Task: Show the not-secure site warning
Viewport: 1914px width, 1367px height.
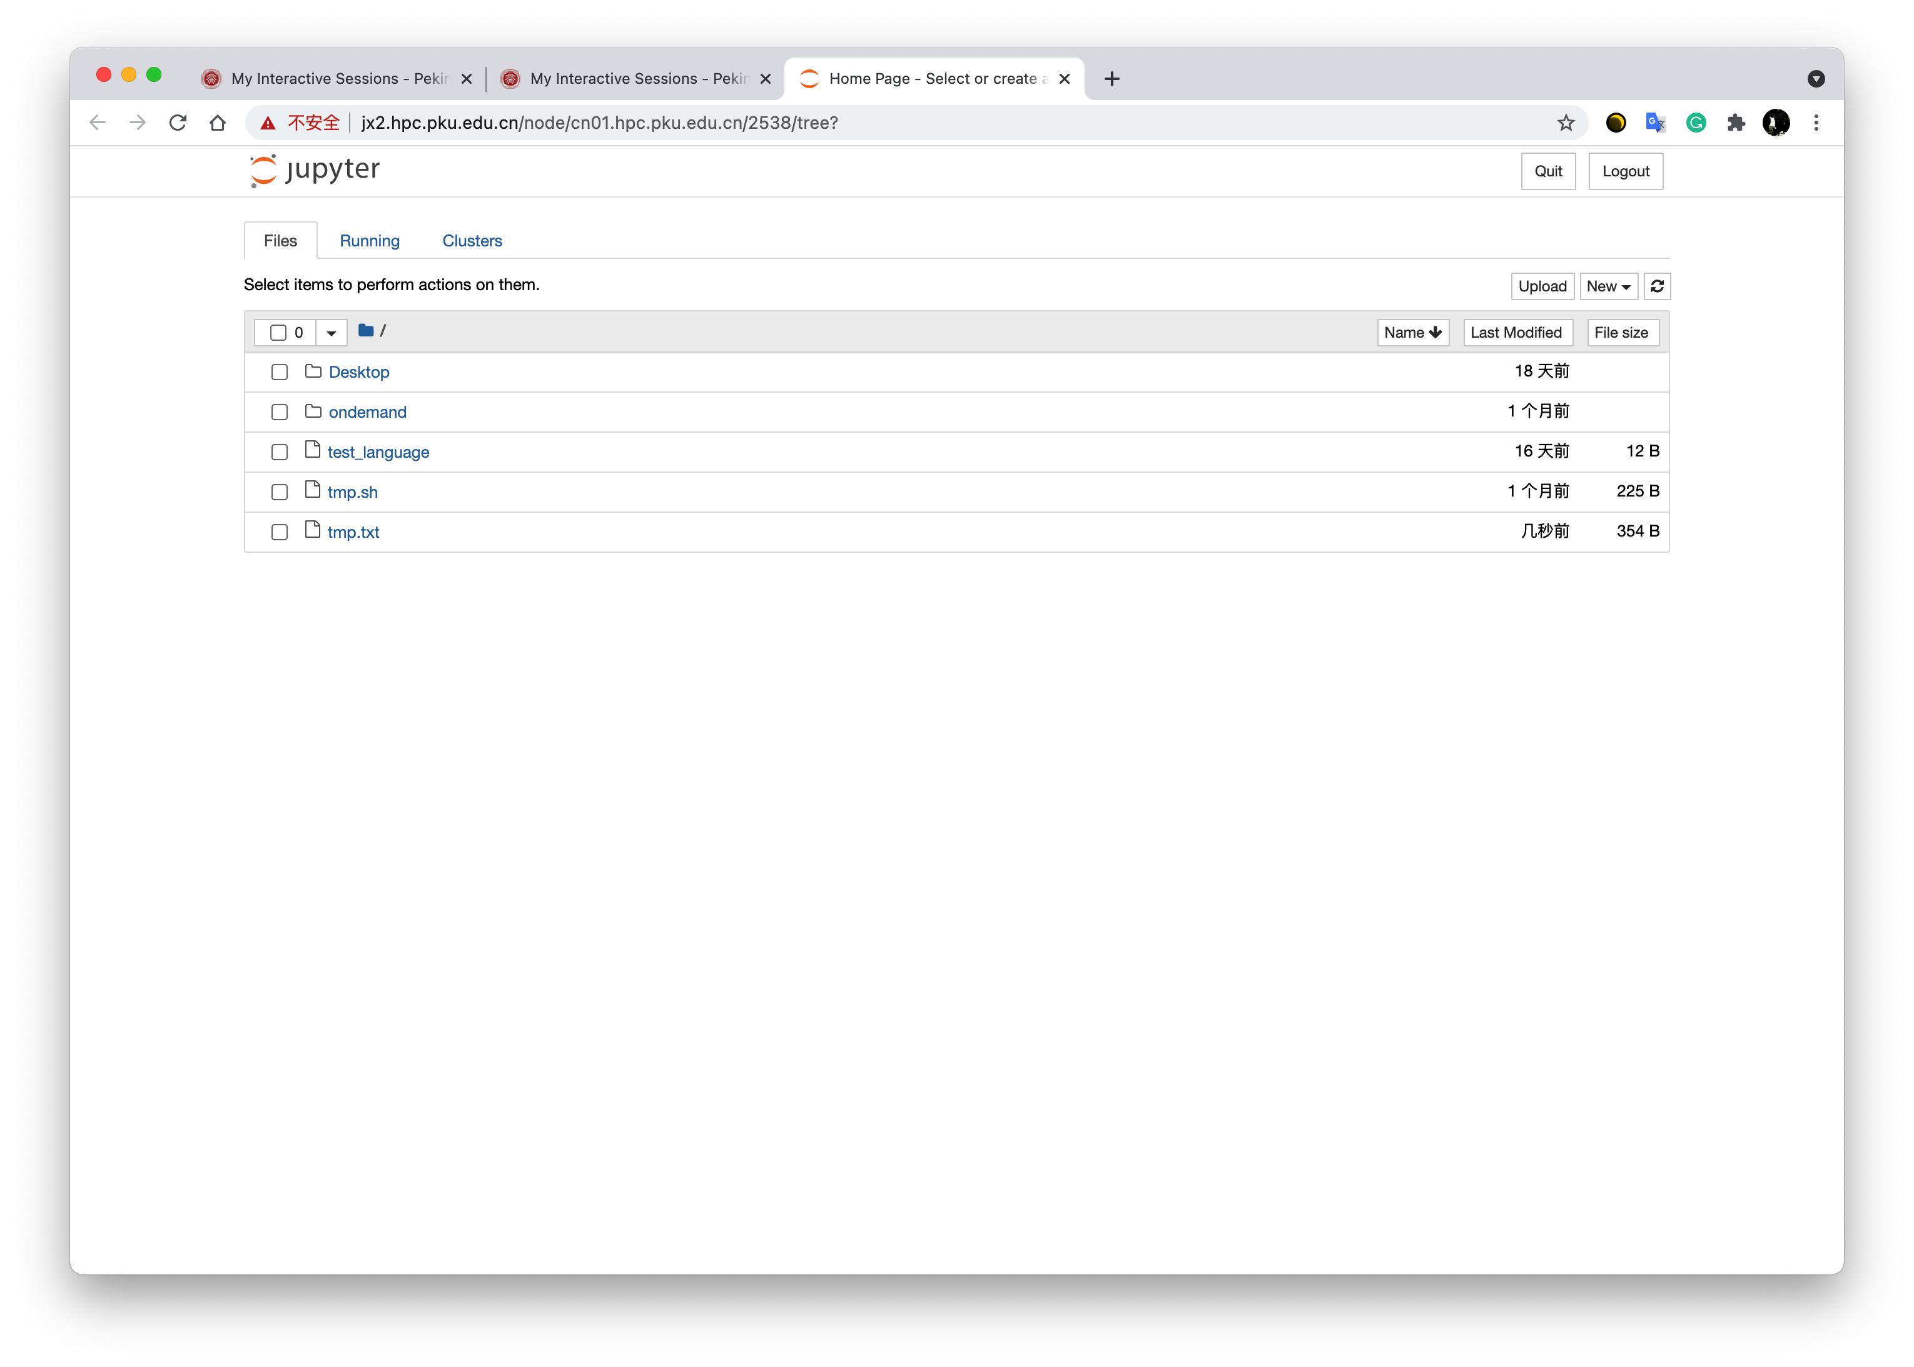Action: (x=300, y=123)
